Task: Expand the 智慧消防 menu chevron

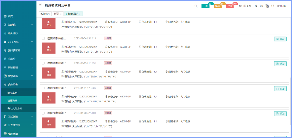Action: (32, 76)
